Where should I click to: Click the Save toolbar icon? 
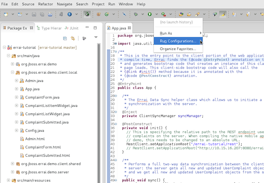[x=34, y=14]
